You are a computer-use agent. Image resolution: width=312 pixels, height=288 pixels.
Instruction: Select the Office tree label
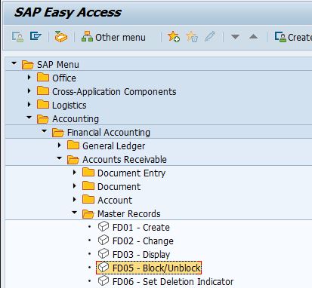click(x=64, y=78)
